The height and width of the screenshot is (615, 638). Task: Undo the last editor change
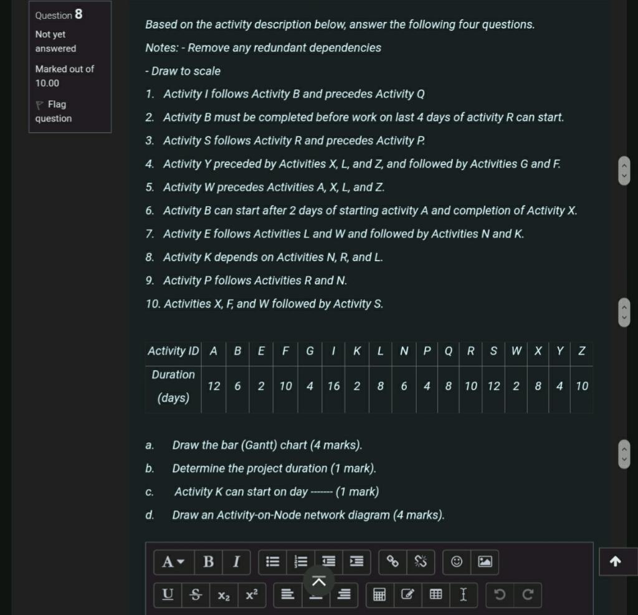498,595
